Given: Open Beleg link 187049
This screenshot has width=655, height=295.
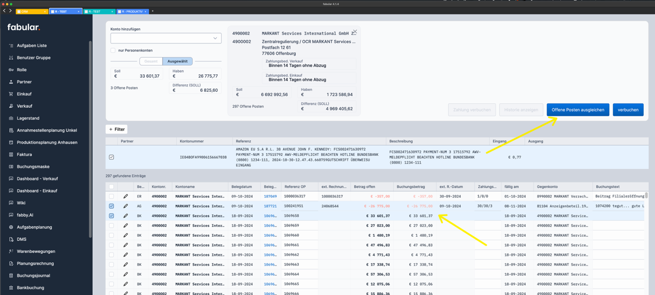Looking at the screenshot, I should point(270,196).
